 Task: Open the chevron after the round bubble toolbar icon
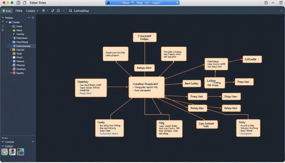point(64,11)
